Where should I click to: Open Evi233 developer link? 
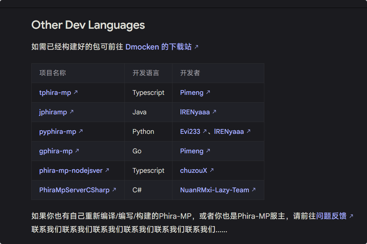point(190,132)
